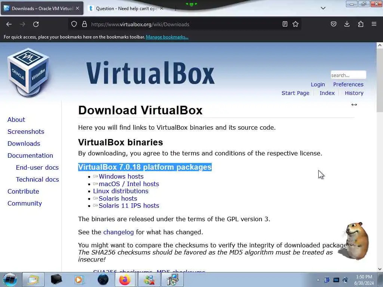Click the page scrollbar down arrow

[x=380, y=269]
